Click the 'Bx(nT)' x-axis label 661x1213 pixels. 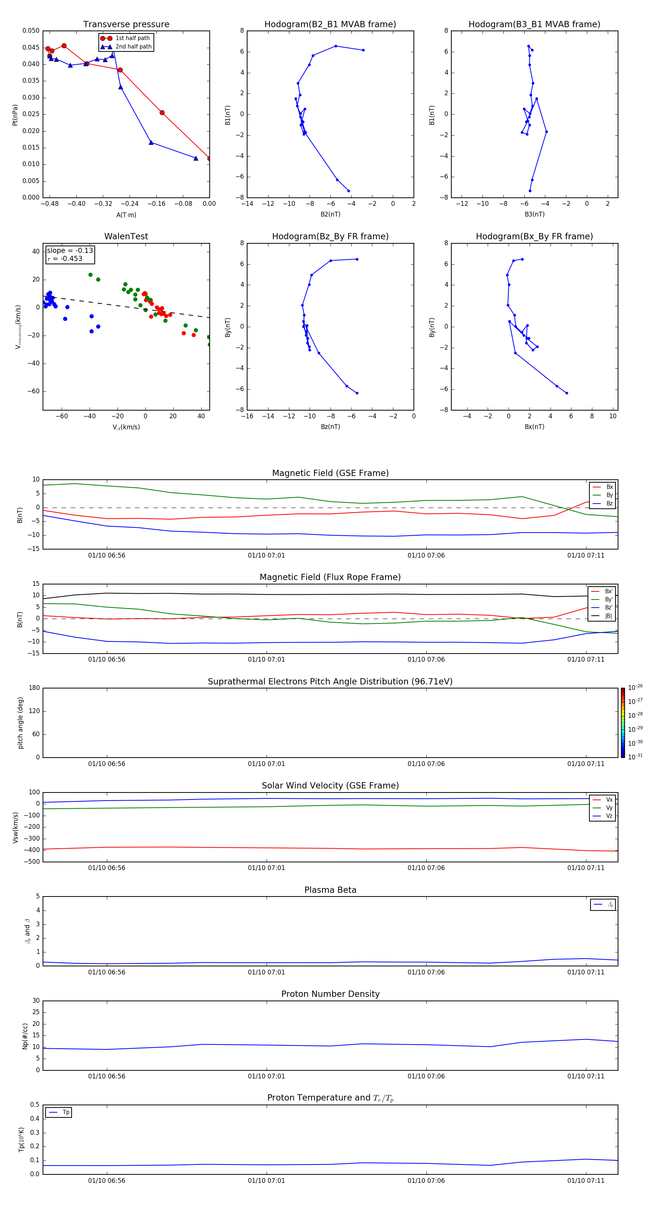534,427
